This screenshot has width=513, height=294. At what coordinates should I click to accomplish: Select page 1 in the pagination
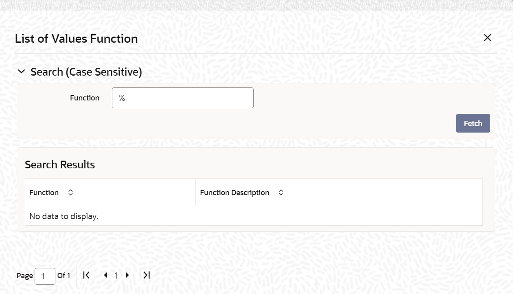[x=116, y=276]
